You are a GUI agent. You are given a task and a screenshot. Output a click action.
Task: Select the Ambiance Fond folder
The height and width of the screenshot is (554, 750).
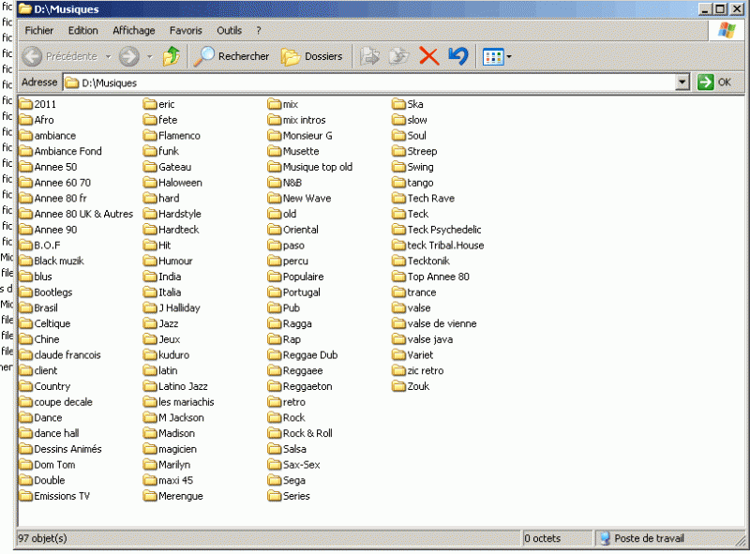(x=60, y=151)
